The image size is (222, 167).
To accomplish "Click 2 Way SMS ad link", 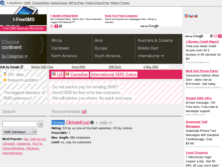I will click(x=151, y=67).
